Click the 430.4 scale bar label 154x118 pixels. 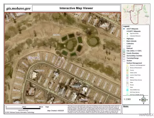[x=41, y=107]
